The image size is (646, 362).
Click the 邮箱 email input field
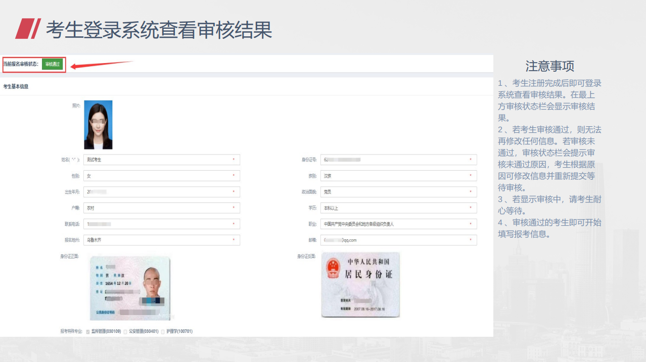pos(398,240)
